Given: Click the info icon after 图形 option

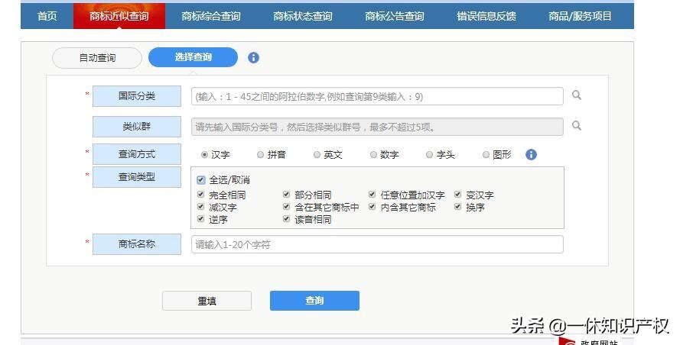Looking at the screenshot, I should coord(531,154).
